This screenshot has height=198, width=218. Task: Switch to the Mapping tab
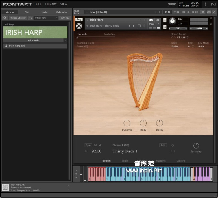click(161, 161)
